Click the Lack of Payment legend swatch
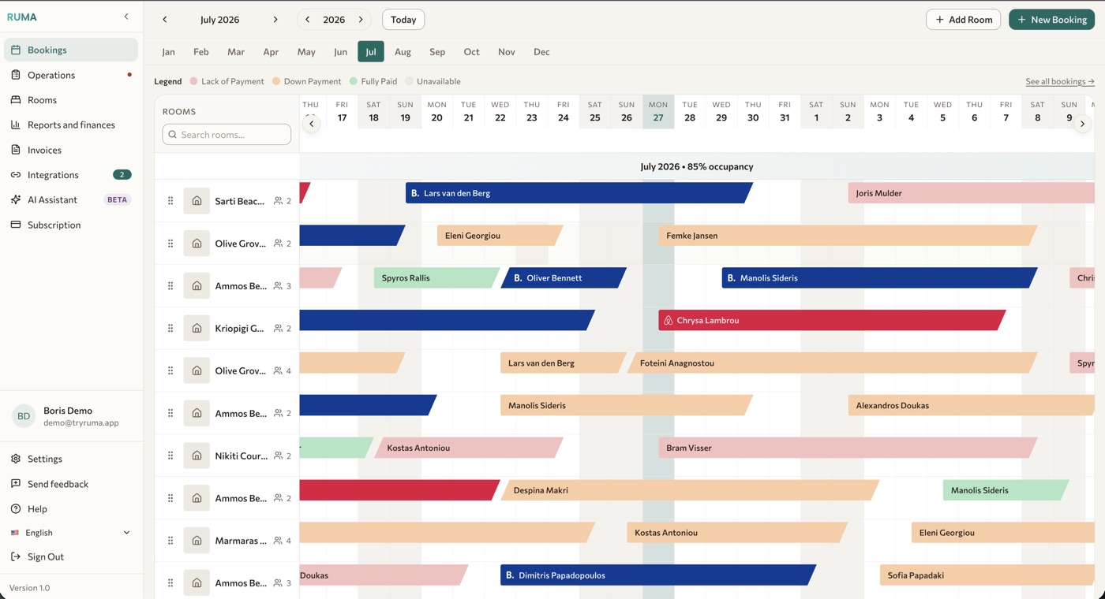The height and width of the screenshot is (599, 1105). pyautogui.click(x=193, y=81)
